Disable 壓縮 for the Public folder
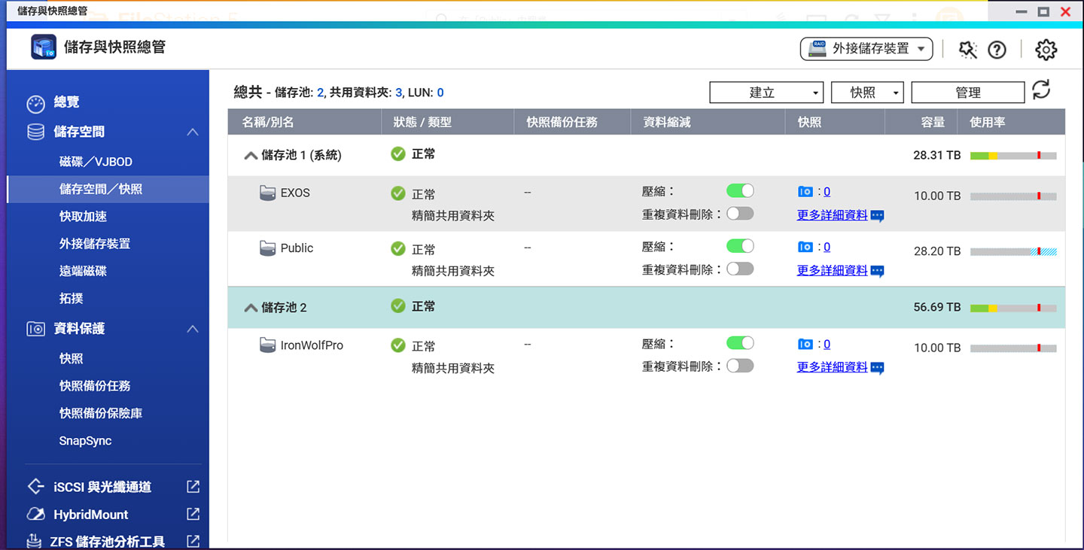This screenshot has width=1084, height=550. 739,245
